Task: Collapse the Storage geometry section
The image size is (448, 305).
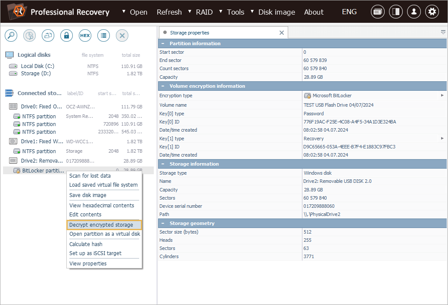Action: tap(163, 223)
